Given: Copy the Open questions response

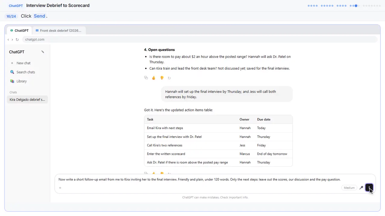Looking at the screenshot, I should tap(146, 78).
